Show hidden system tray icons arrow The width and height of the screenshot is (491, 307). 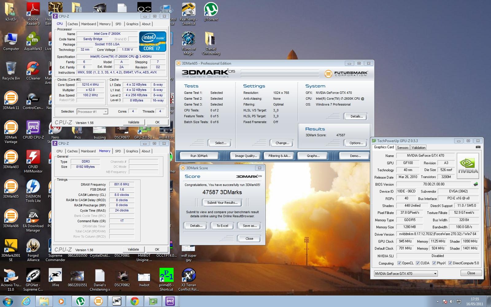[438, 301]
